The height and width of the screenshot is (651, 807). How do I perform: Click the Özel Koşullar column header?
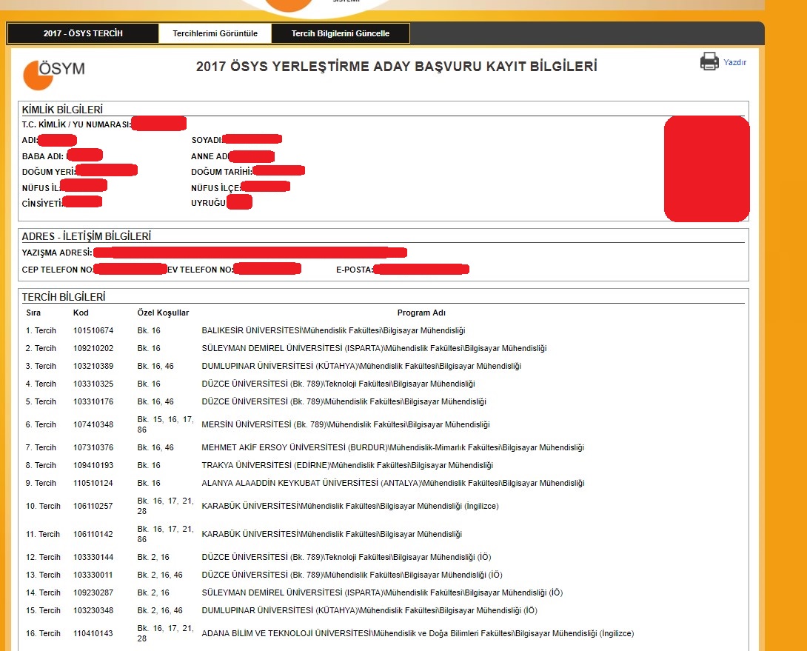(x=163, y=313)
